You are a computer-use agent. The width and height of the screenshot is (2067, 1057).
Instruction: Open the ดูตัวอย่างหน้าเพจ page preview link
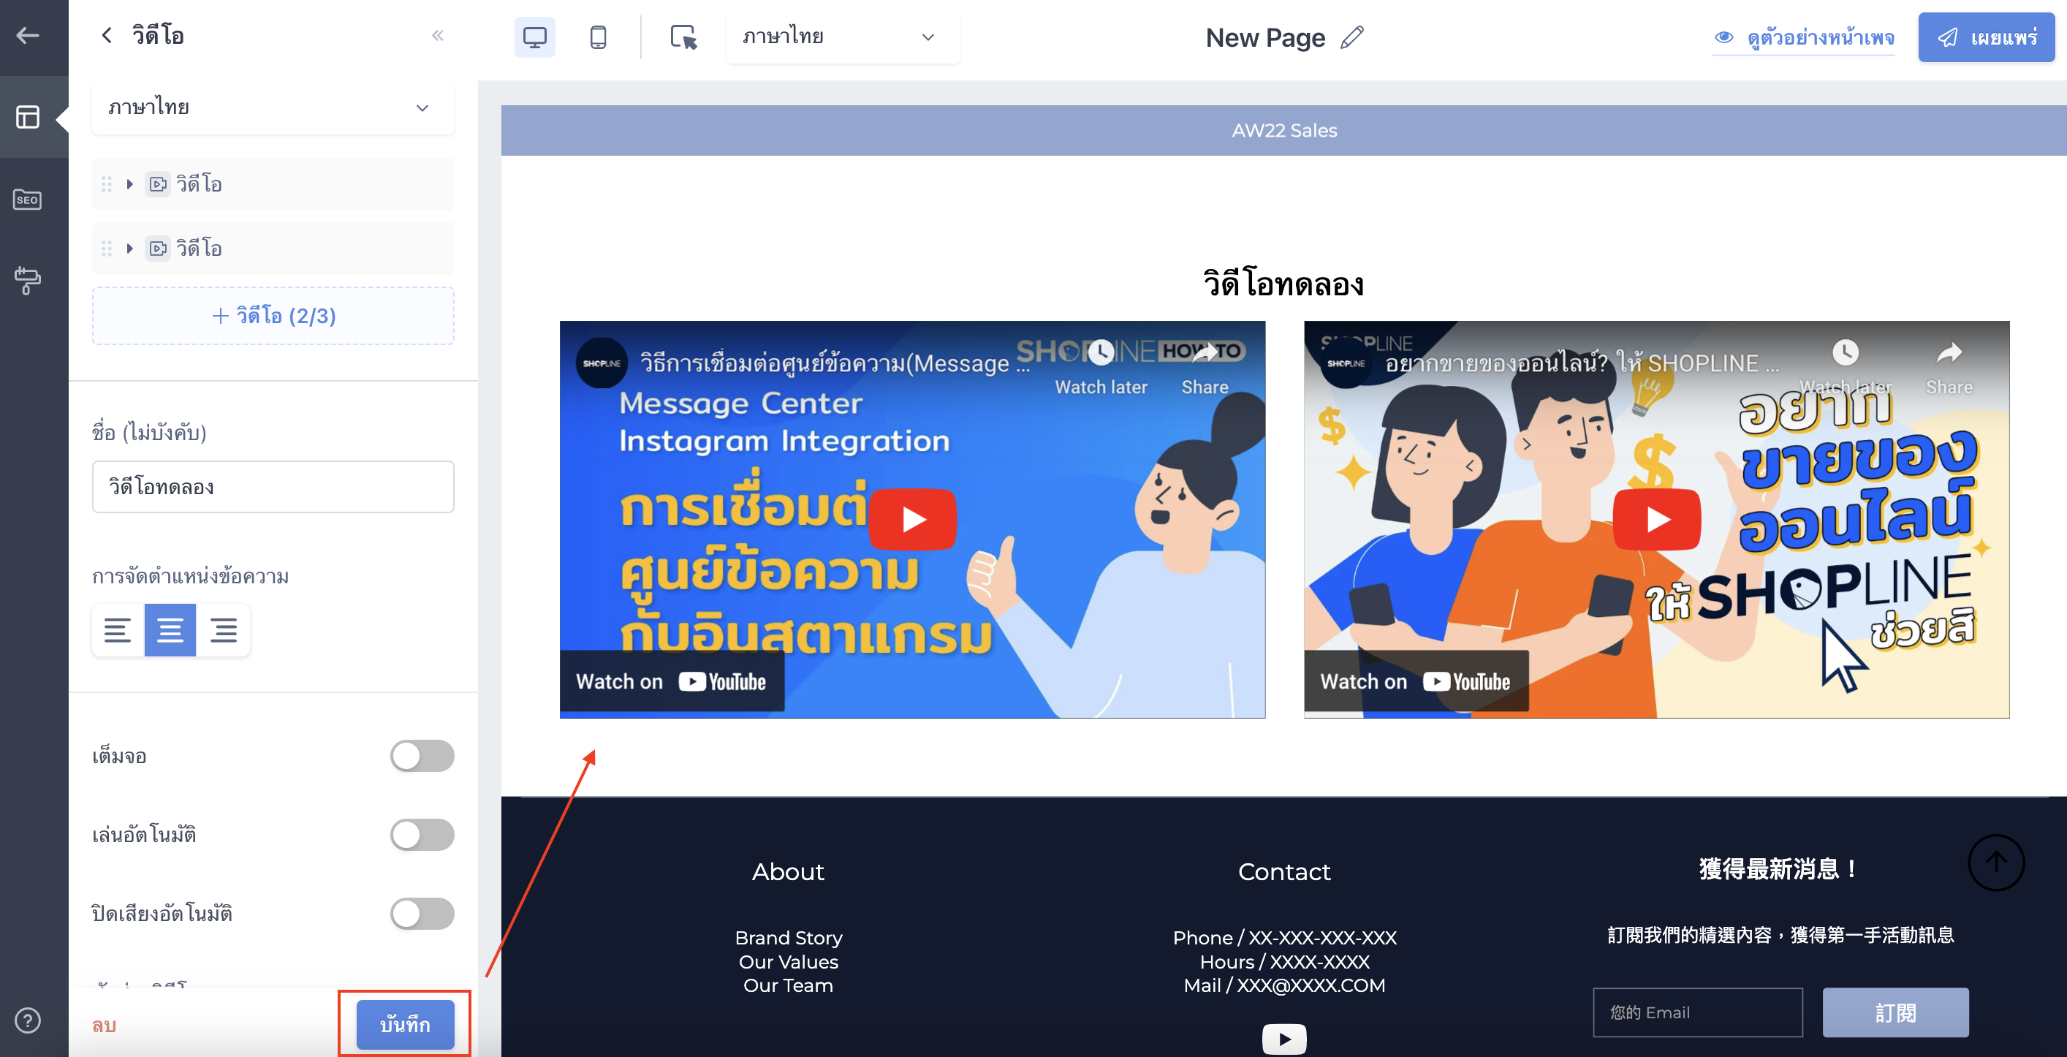click(x=1804, y=38)
